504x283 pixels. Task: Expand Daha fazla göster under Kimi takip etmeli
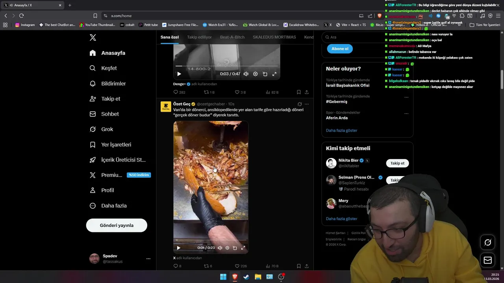click(342, 219)
